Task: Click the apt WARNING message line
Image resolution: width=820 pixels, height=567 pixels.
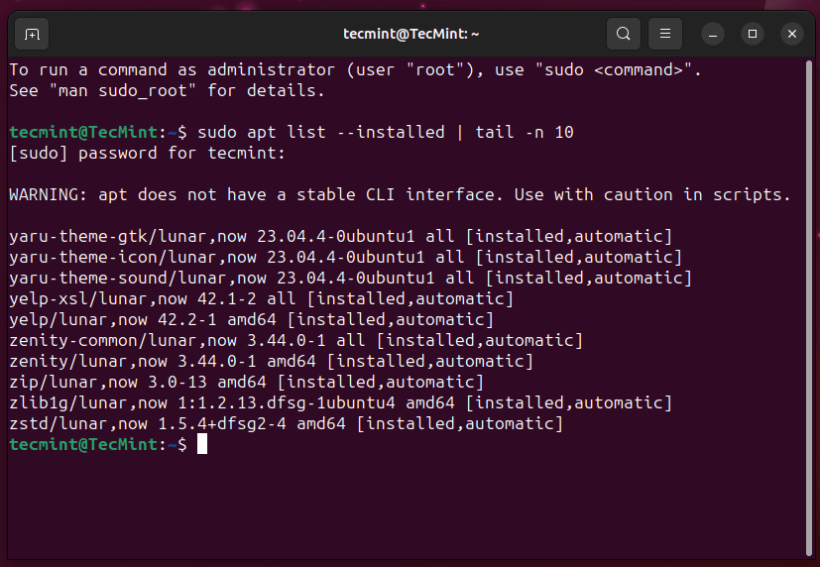Action: [400, 195]
